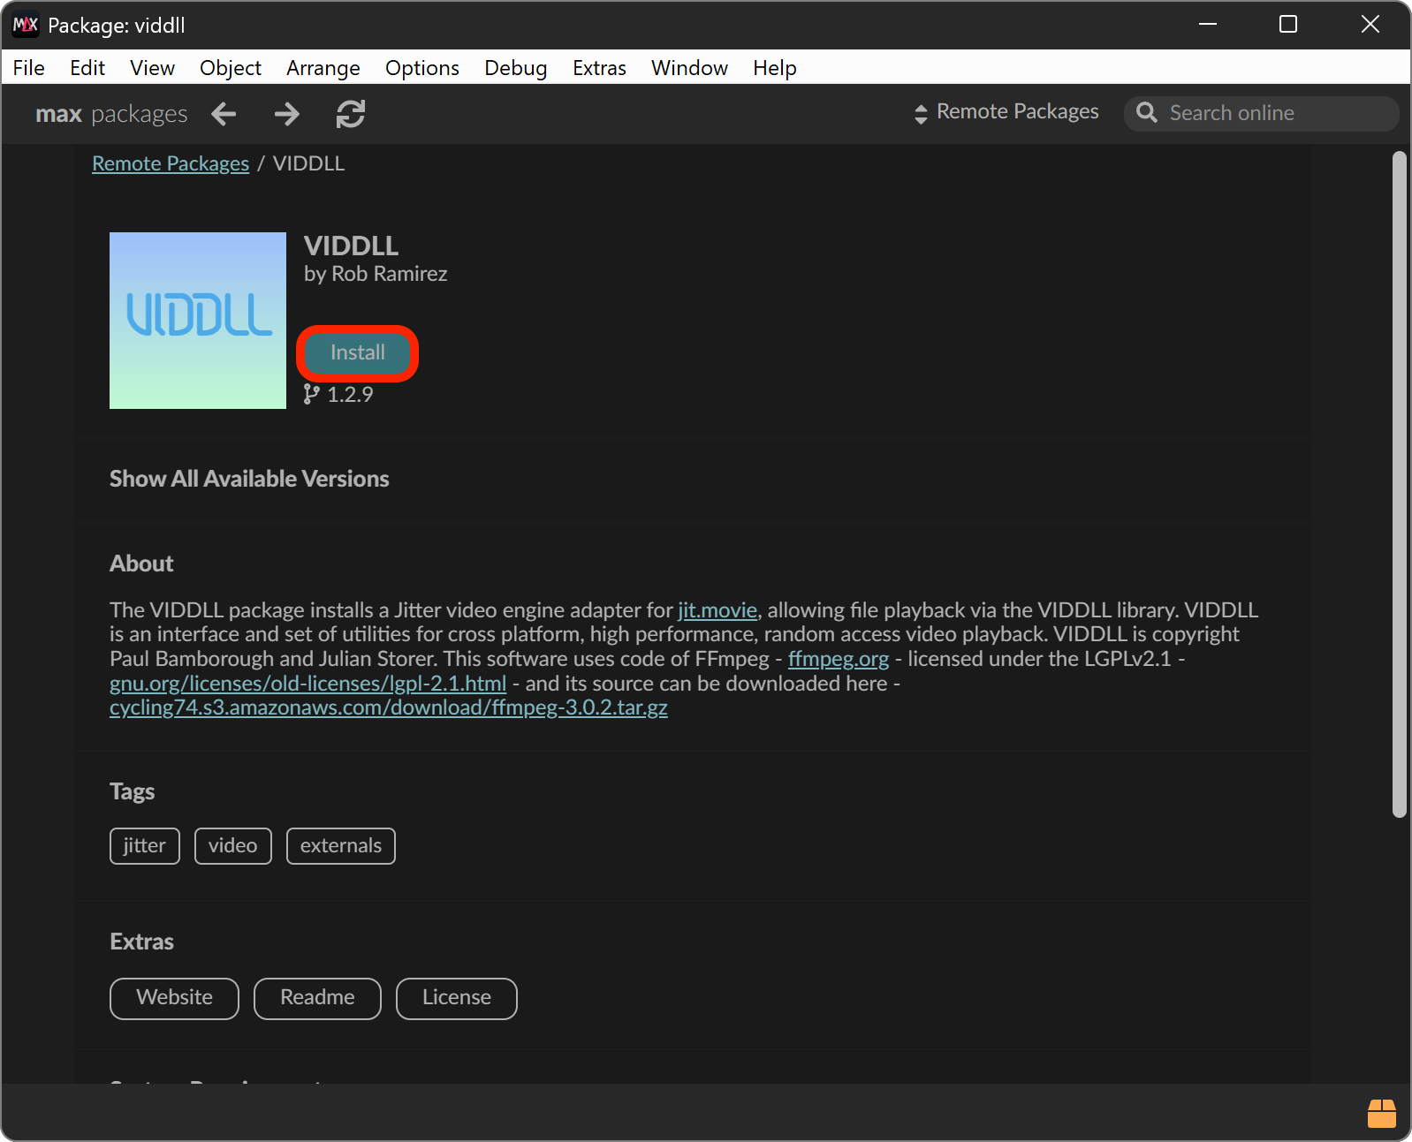This screenshot has height=1142, width=1412.
Task: Select the jitter tag
Action: (x=145, y=846)
